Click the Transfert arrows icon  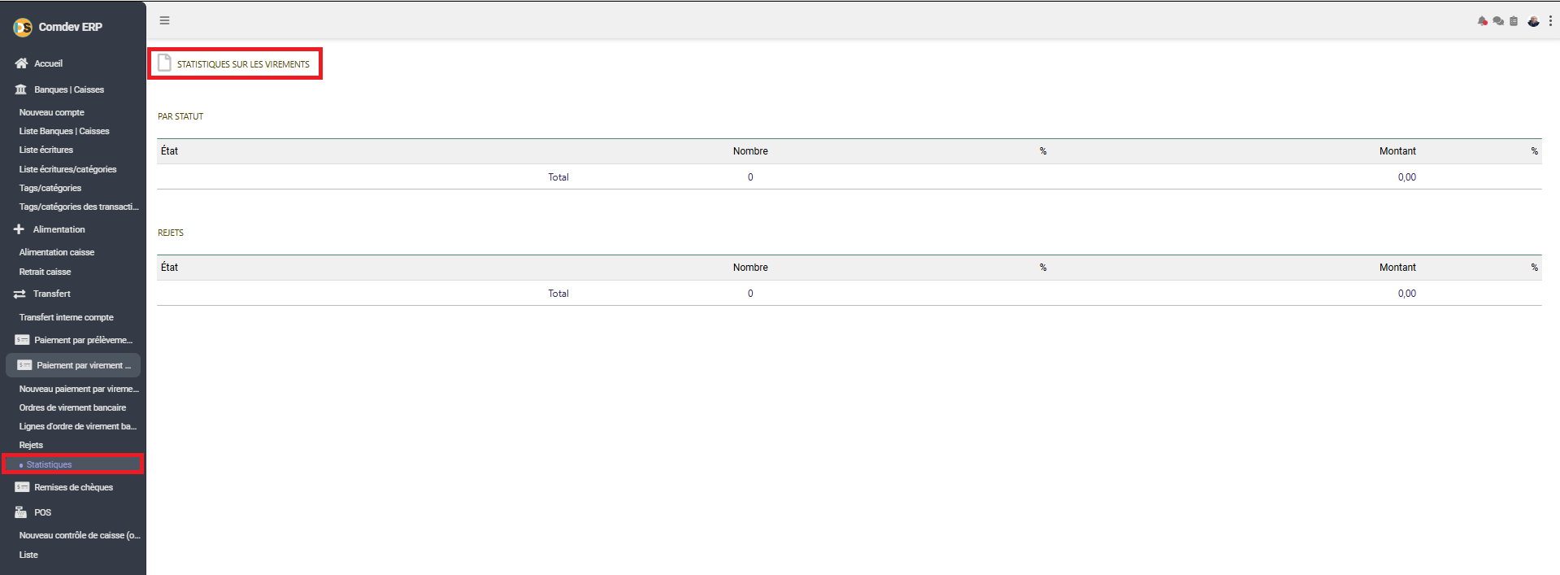pos(20,294)
